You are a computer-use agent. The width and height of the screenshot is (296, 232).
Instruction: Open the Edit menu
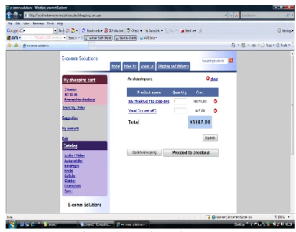[18, 23]
